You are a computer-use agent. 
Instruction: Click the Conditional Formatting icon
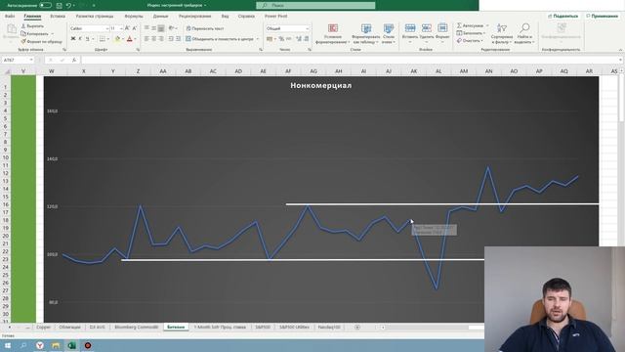coord(333,28)
